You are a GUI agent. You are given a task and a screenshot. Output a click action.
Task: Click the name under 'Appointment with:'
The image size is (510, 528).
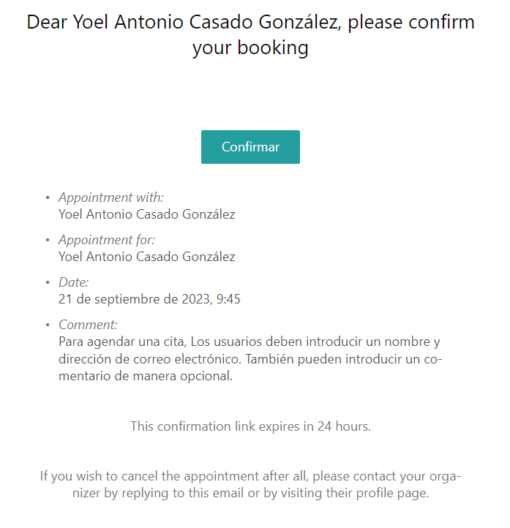pos(147,214)
